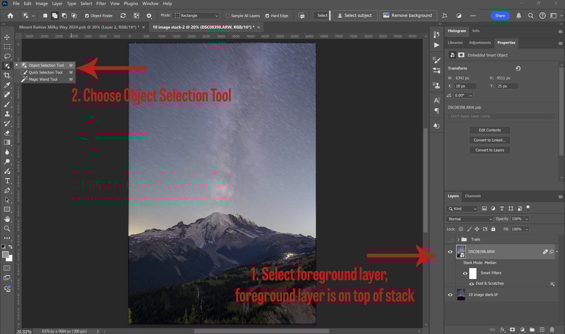The height and width of the screenshot is (334, 565).
Task: Open the search icon at top right
Action: click(531, 15)
